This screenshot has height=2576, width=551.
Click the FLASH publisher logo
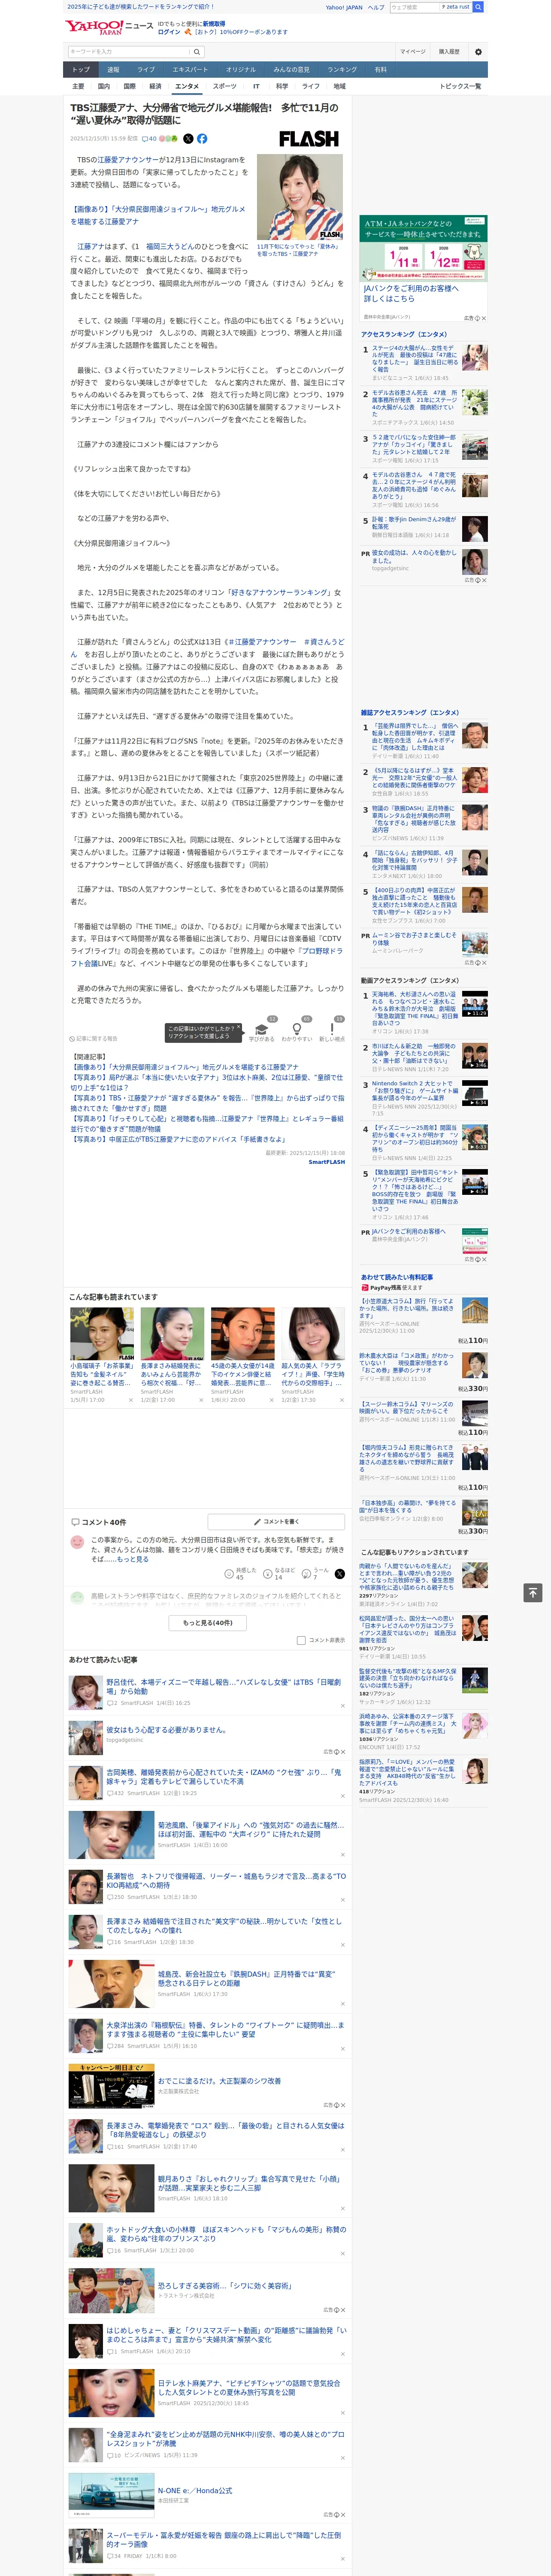click(x=308, y=139)
